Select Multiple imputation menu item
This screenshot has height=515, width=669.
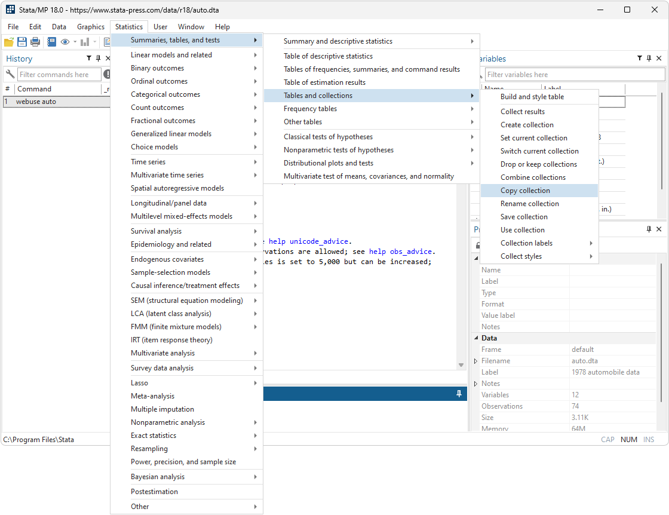pyautogui.click(x=186, y=409)
